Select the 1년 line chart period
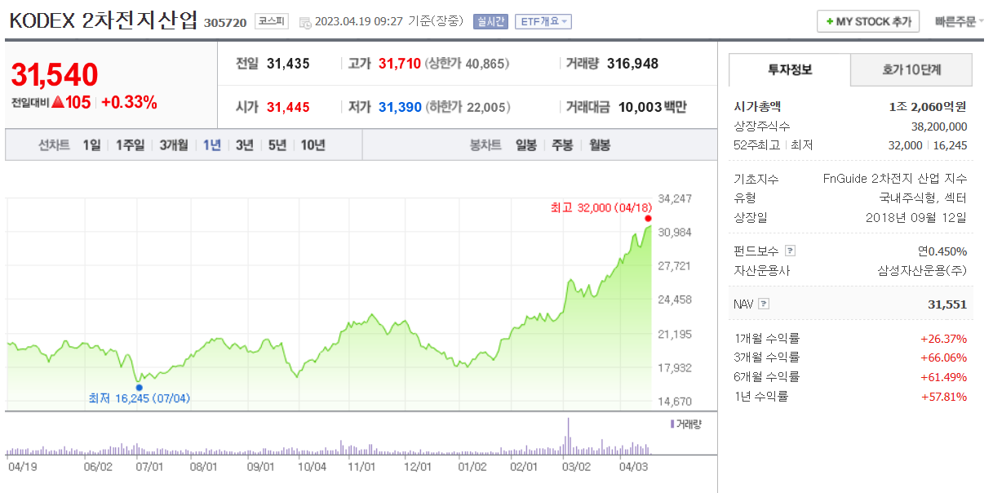This screenshot has width=993, height=493. click(212, 145)
